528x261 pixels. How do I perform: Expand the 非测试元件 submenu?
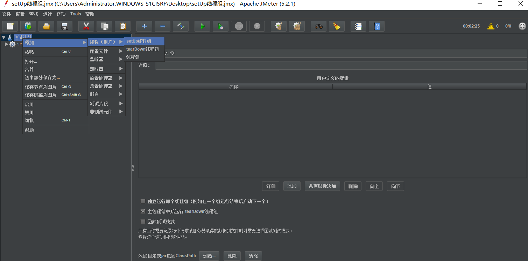pos(106,112)
